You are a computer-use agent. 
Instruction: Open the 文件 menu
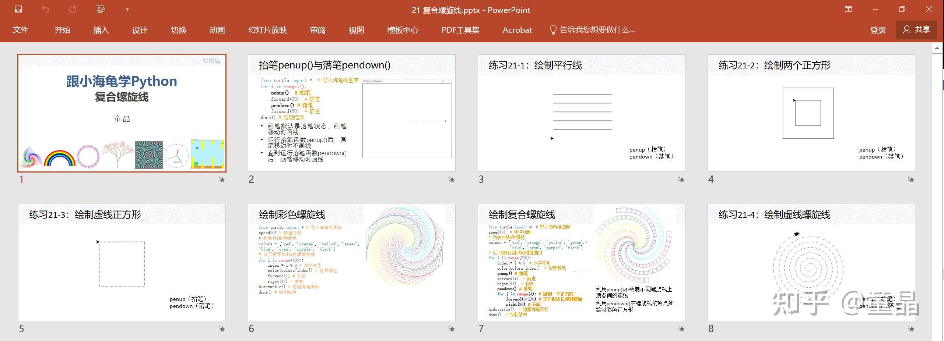21,30
